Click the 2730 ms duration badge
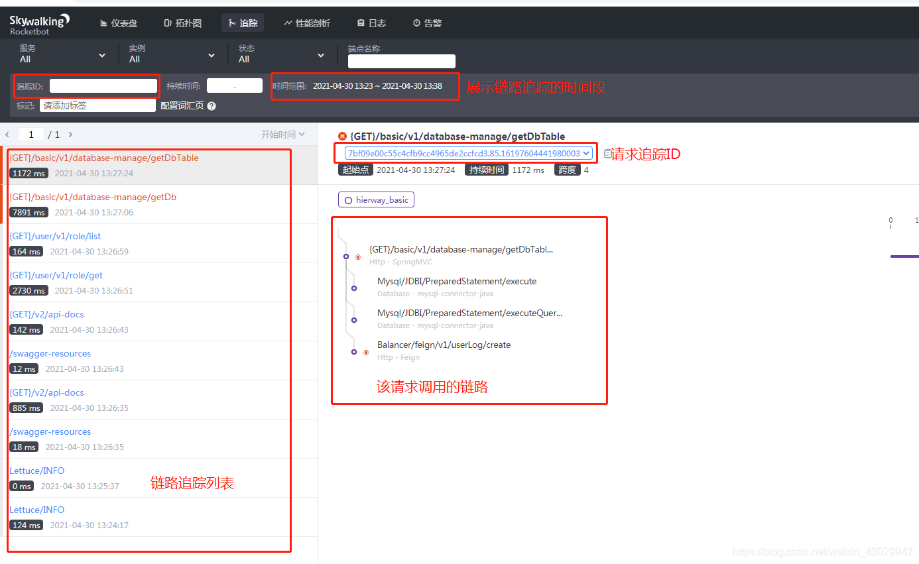Image resolution: width=919 pixels, height=564 pixels. 29,291
